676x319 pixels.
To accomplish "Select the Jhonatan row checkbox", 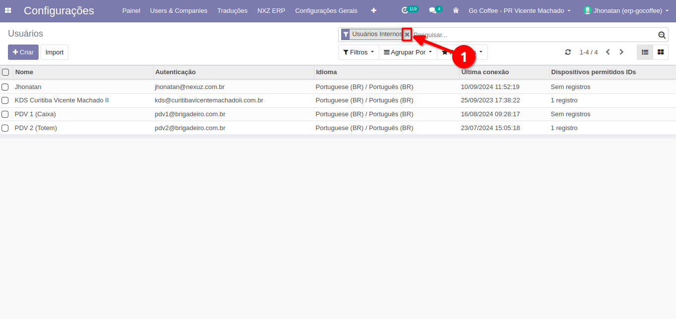I will (x=5, y=87).
